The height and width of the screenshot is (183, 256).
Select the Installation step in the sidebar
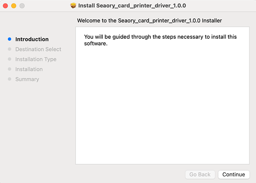click(x=29, y=69)
